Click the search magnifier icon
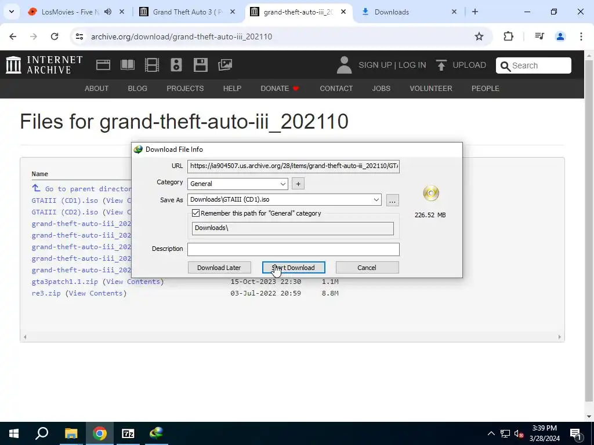594x445 pixels. (505, 66)
